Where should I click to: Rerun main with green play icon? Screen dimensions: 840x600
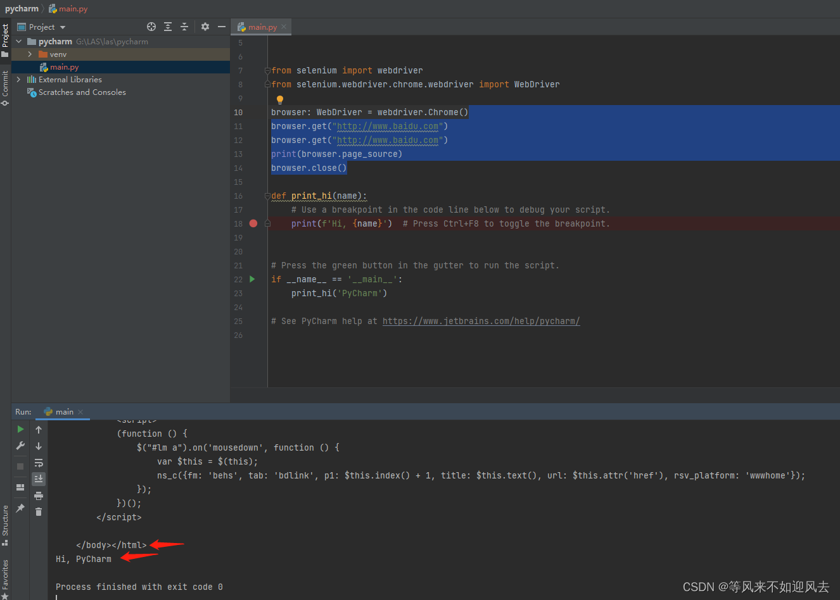[x=20, y=429]
